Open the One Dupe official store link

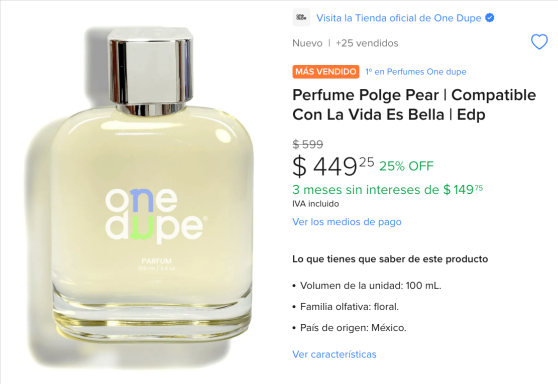[x=399, y=18]
